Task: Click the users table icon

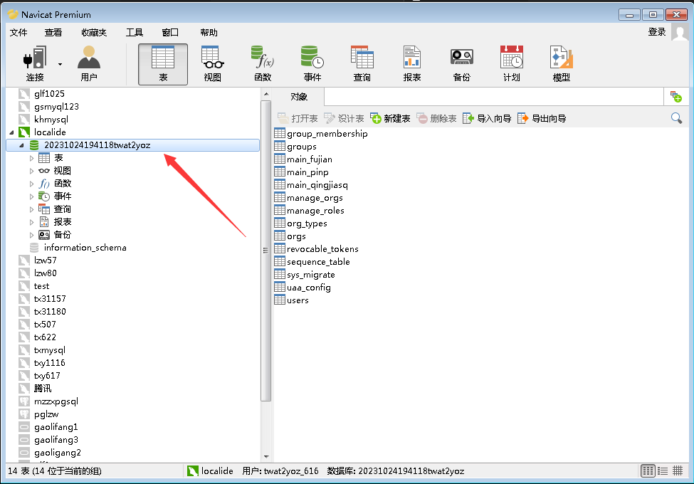Action: (280, 300)
